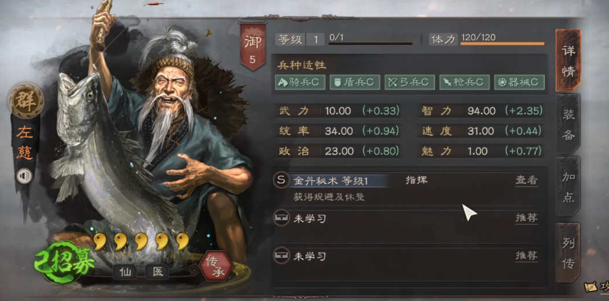Screen dimensions: 609x301
Task: Click the second 未学习 empty skill slot icon
Action: (281, 255)
